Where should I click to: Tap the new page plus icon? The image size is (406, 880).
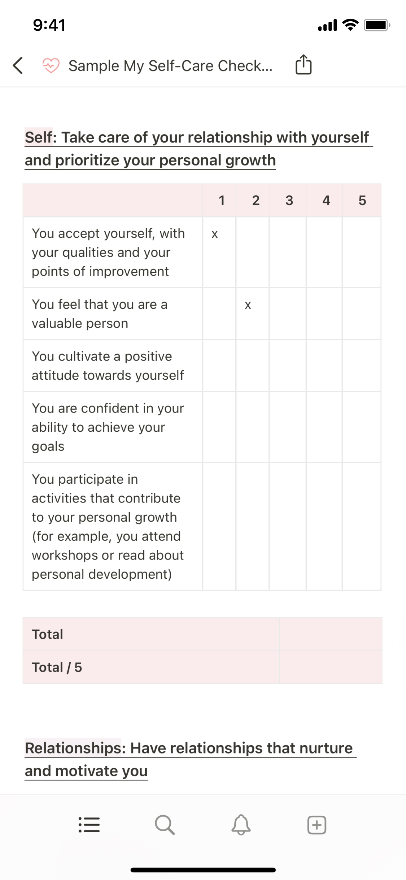coord(316,825)
